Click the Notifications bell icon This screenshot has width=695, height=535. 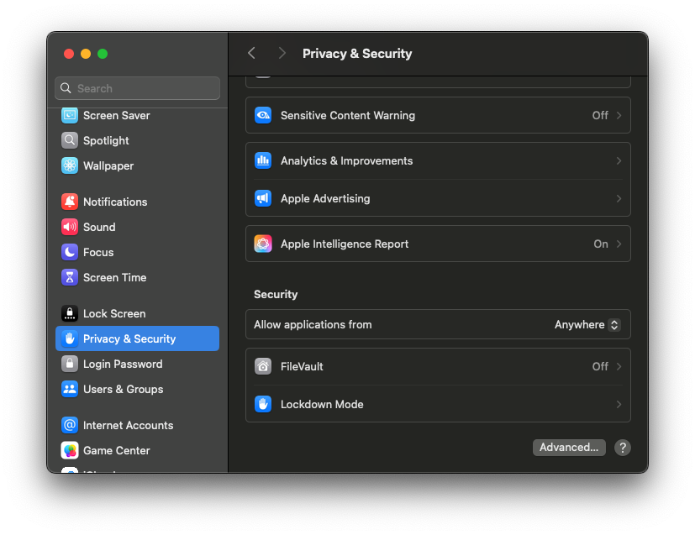tap(70, 202)
